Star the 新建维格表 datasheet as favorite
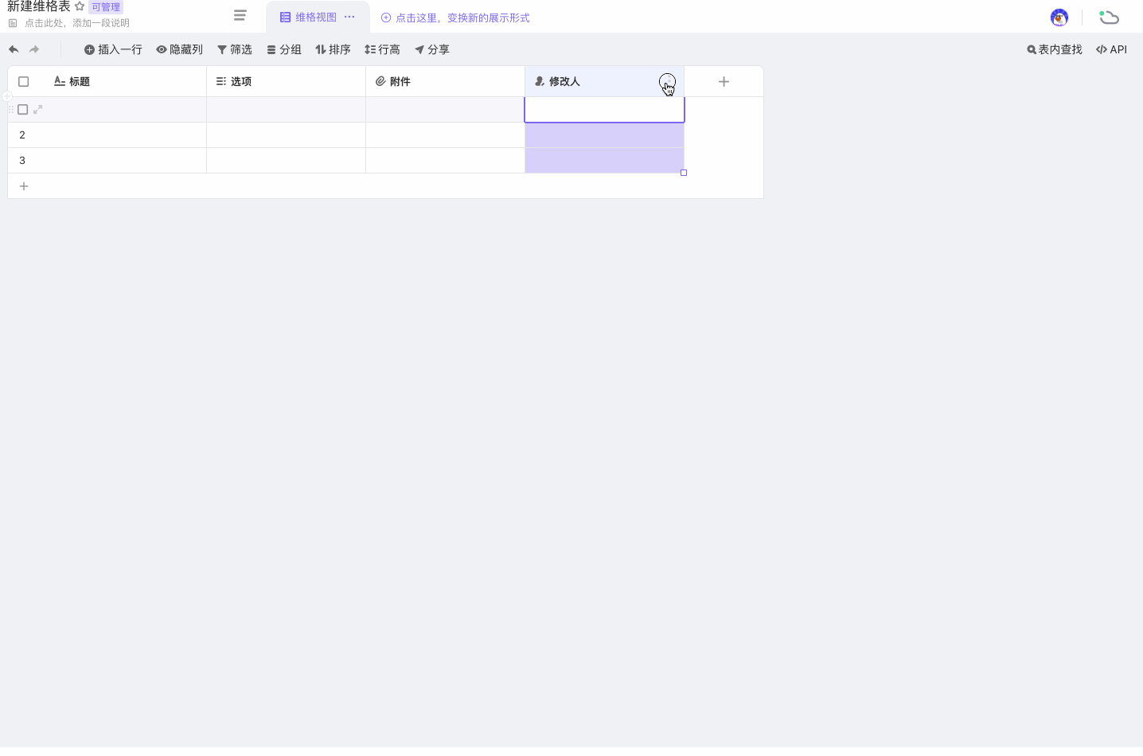This screenshot has width=1143, height=756. (80, 6)
